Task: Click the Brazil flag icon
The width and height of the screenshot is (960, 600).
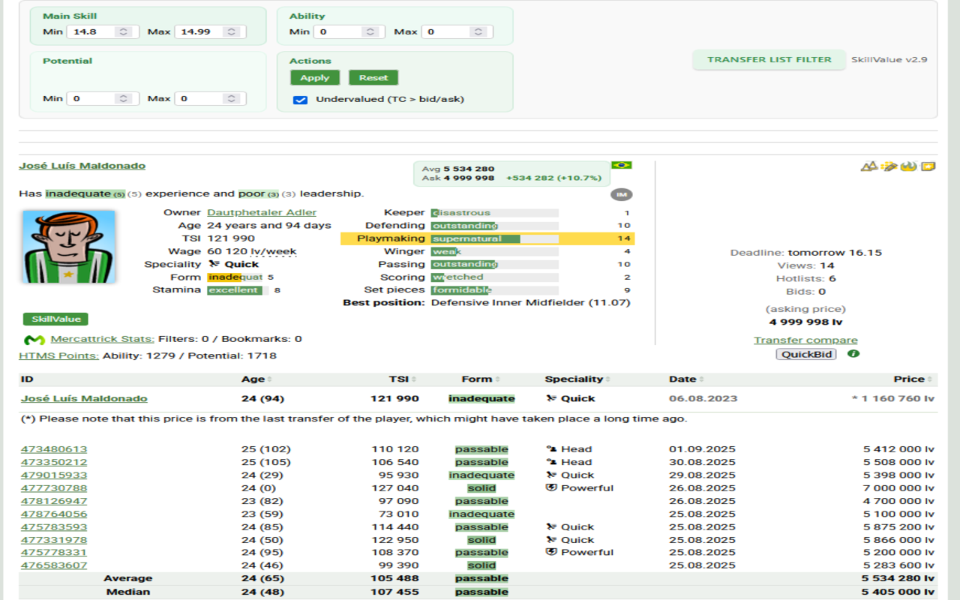Action: (621, 165)
